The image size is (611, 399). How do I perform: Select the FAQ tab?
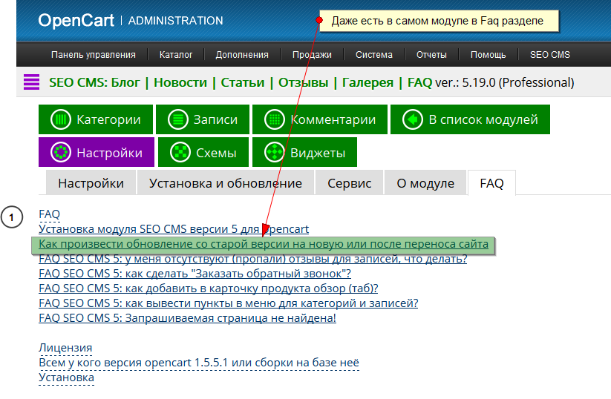click(x=491, y=182)
